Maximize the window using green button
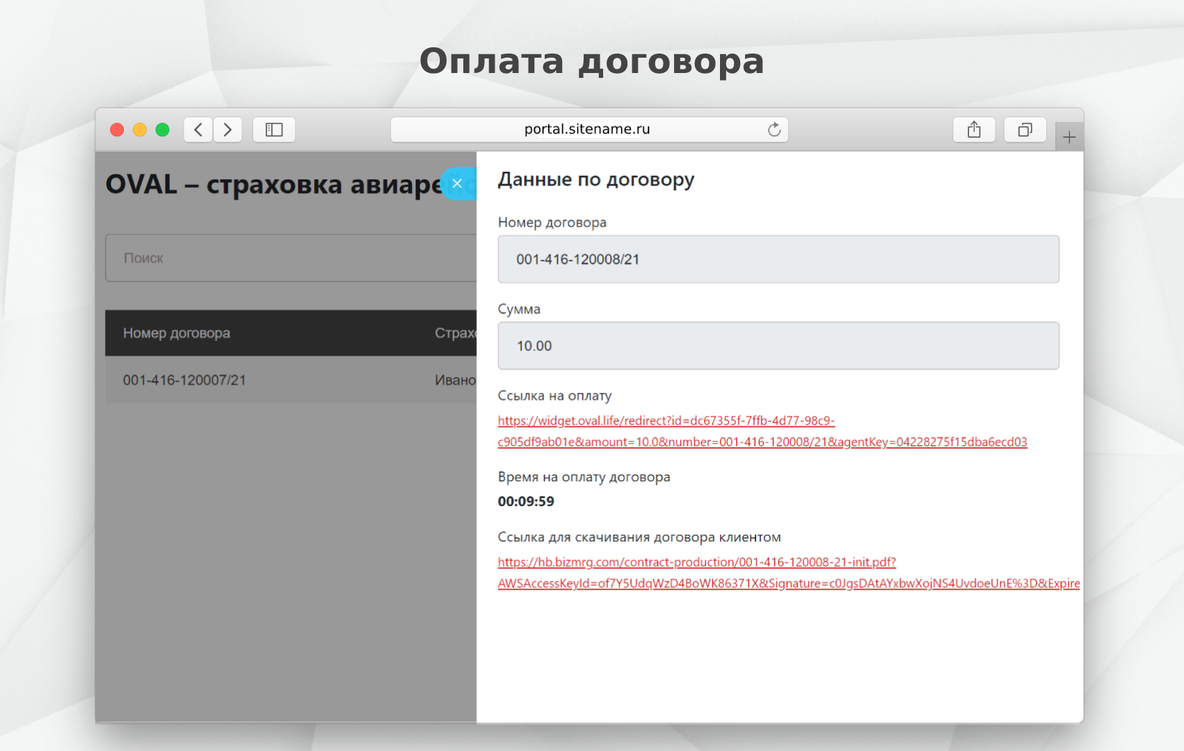1184x751 pixels. (x=163, y=130)
